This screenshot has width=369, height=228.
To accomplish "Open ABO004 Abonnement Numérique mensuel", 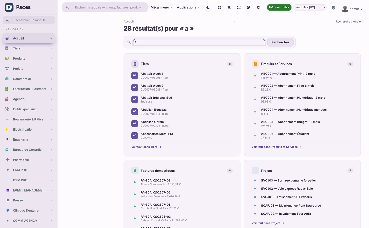I will point(302,111).
